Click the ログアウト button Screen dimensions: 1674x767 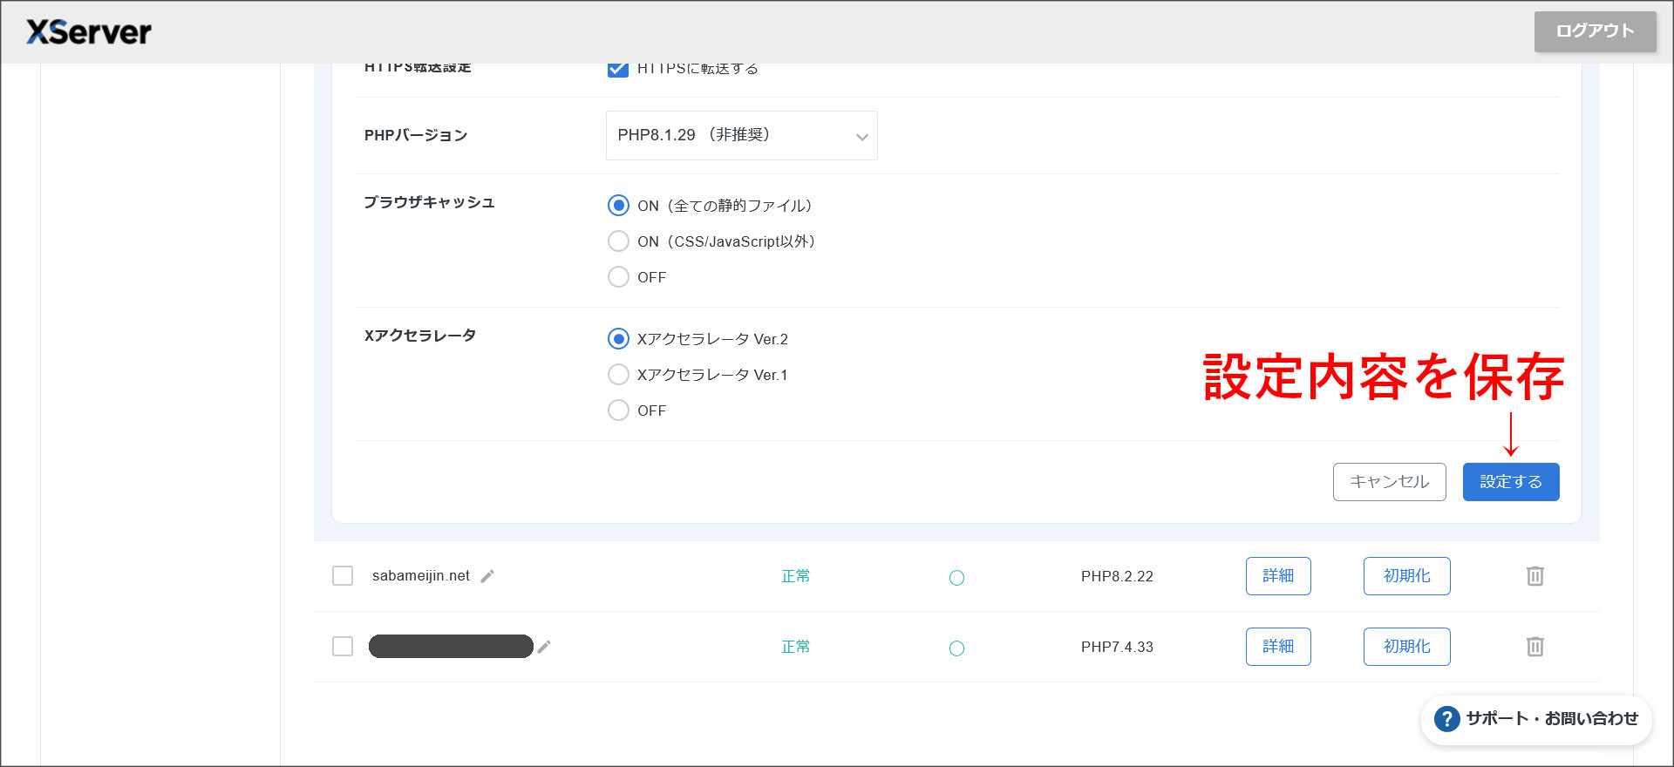coord(1595,31)
